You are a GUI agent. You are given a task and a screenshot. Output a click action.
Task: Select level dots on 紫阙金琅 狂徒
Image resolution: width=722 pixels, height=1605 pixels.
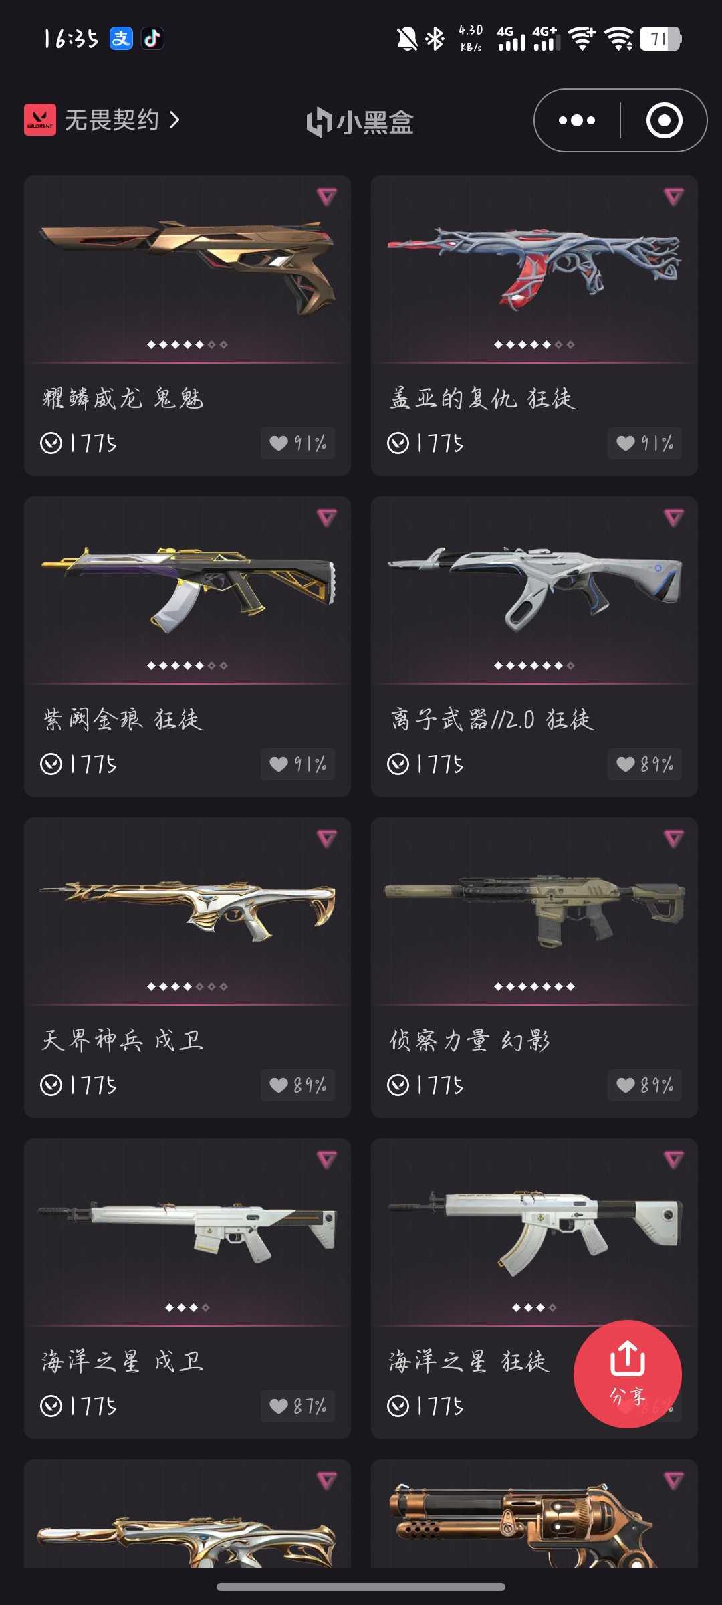tap(187, 665)
